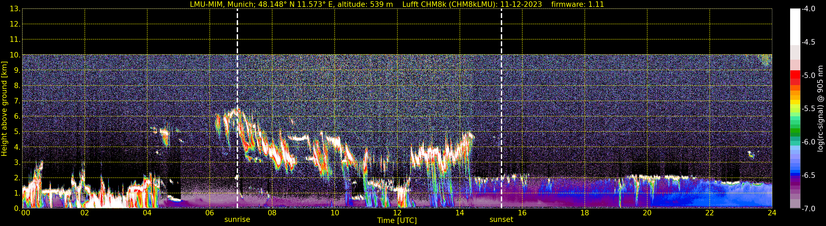Viewport: 826px width, 226px height.
Task: Click the 'firmware: 1.11' text
Action: tap(578, 4)
